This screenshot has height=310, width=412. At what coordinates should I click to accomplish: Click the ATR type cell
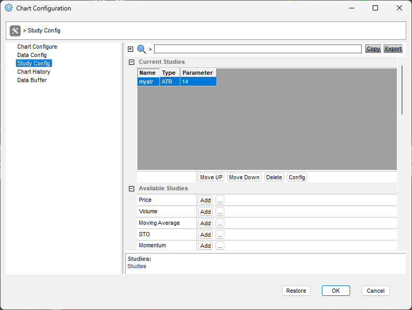(x=170, y=82)
